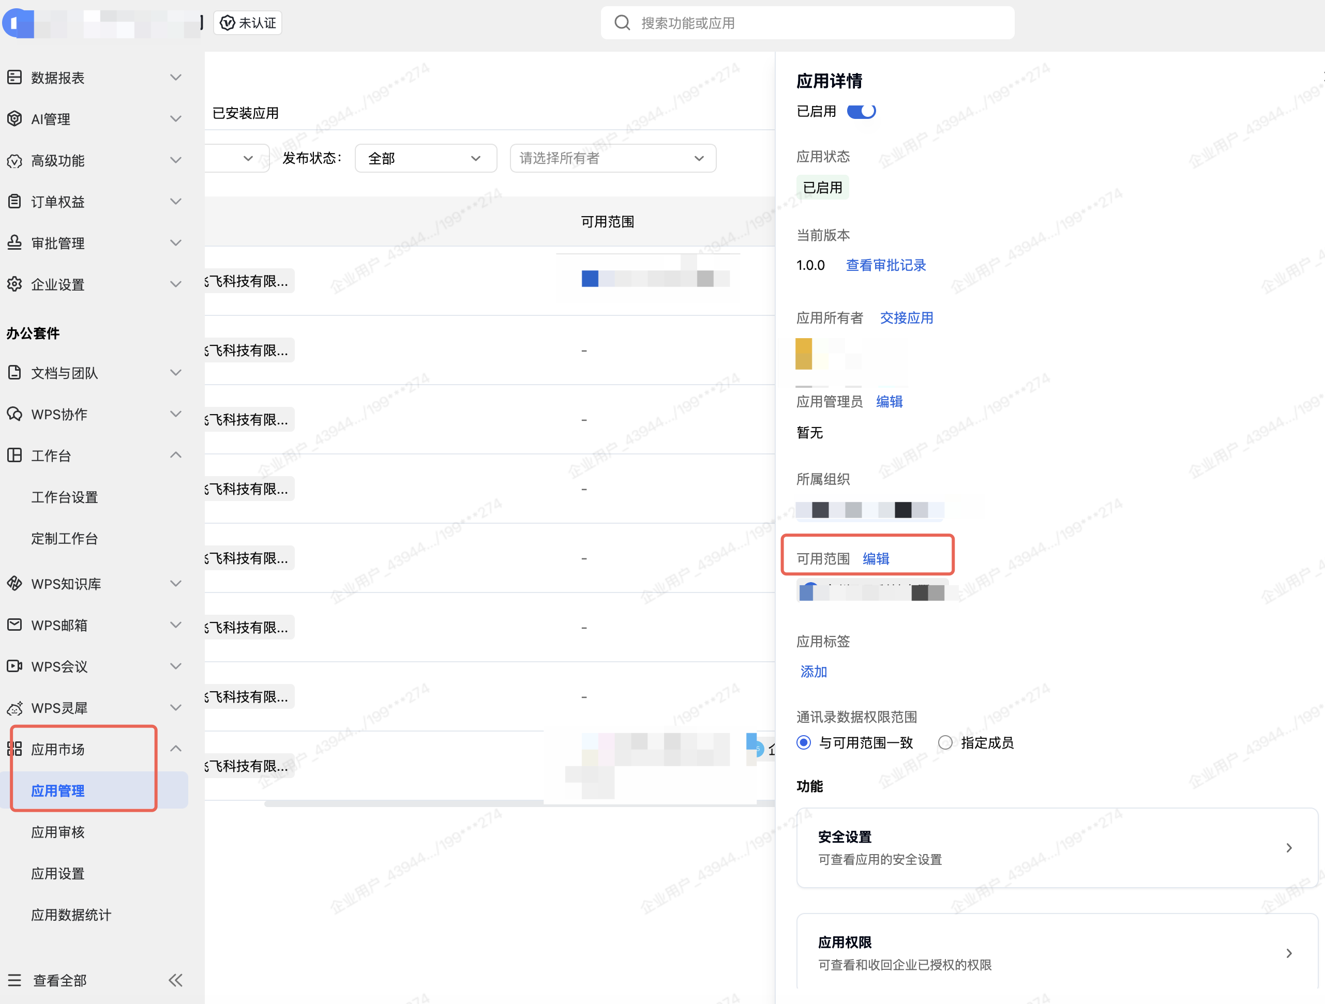Click the WPS会议 video icon
This screenshot has height=1004, width=1325.
[14, 666]
